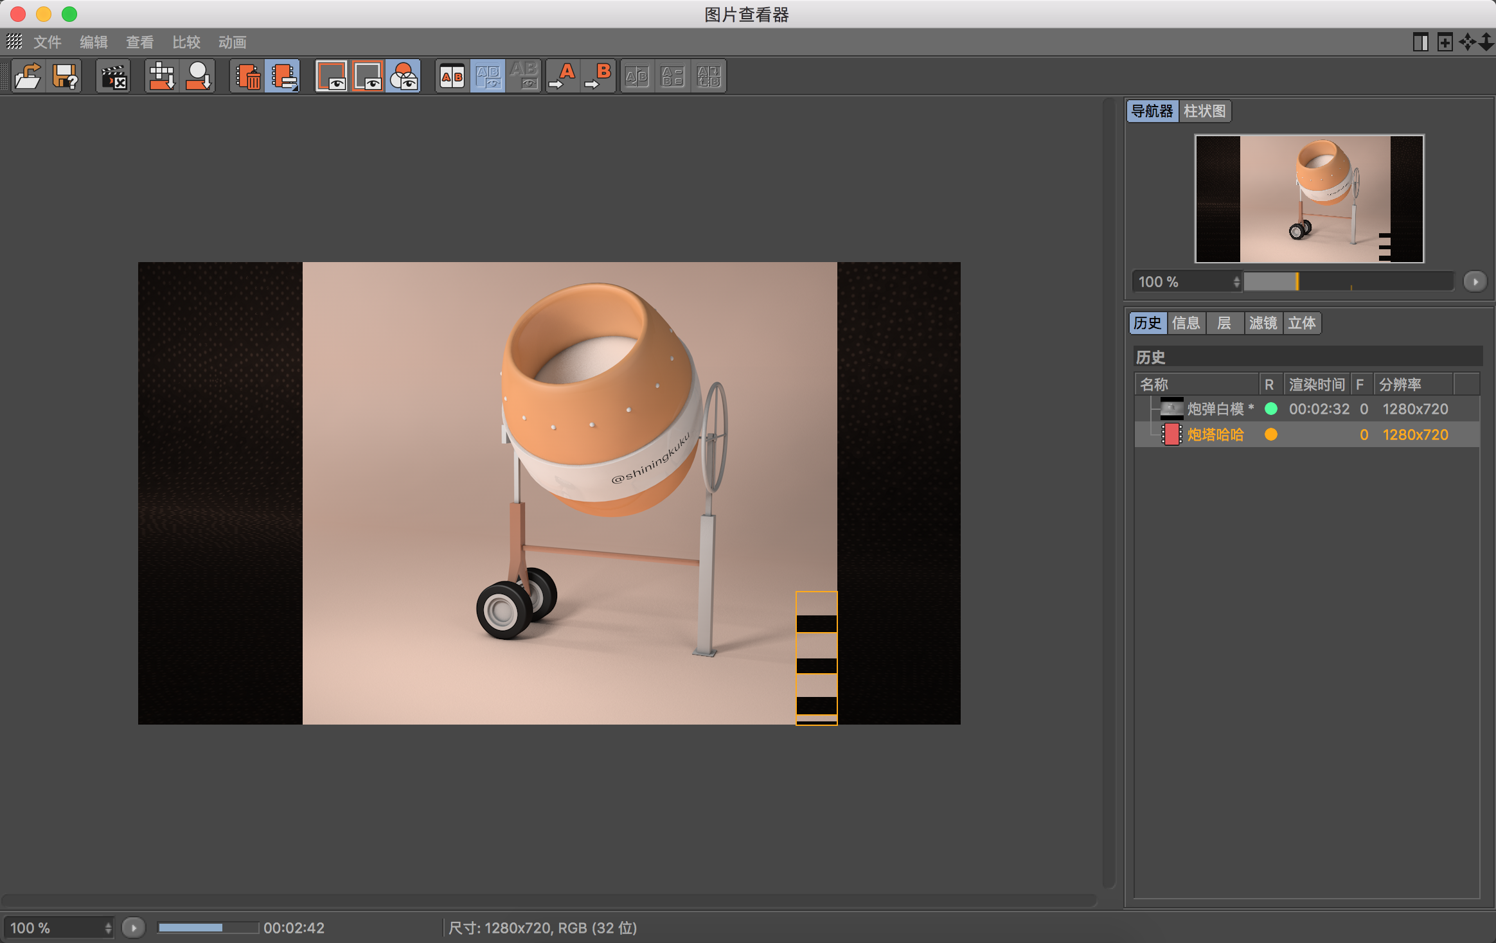Viewport: 1496px width, 943px height.
Task: Click the greyed-out AB icon with arrows
Action: (709, 76)
